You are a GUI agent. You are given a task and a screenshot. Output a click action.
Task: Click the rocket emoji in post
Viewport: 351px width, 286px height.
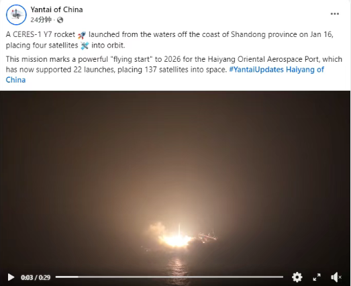click(x=82, y=35)
